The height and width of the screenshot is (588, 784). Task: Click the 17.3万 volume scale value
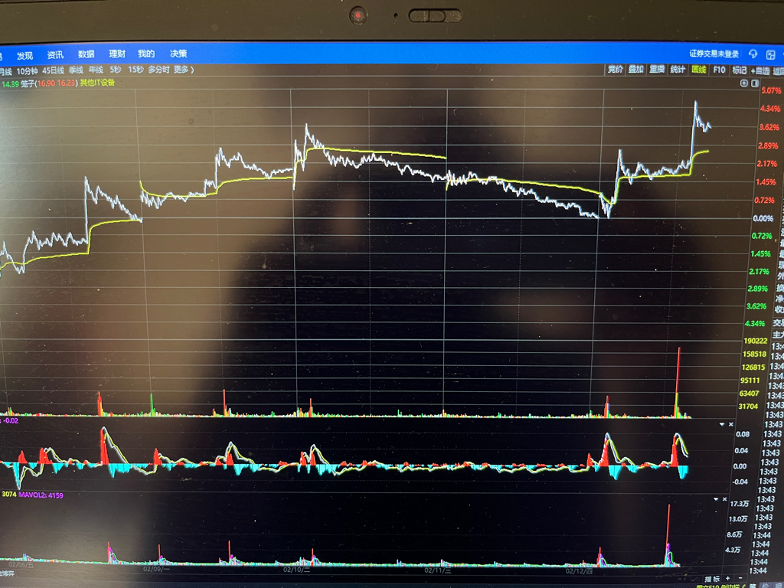coord(740,504)
